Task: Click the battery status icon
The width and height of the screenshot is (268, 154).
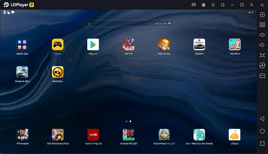Action: [5, 12]
